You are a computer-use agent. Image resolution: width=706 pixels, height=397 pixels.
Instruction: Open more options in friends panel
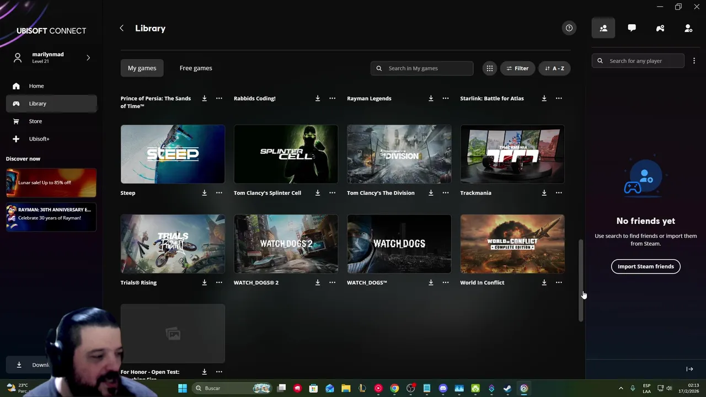click(694, 61)
